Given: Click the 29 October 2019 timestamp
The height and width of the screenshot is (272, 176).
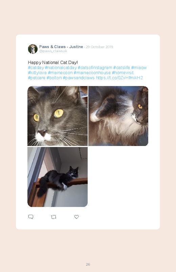Looking at the screenshot, I should [x=100, y=47].
